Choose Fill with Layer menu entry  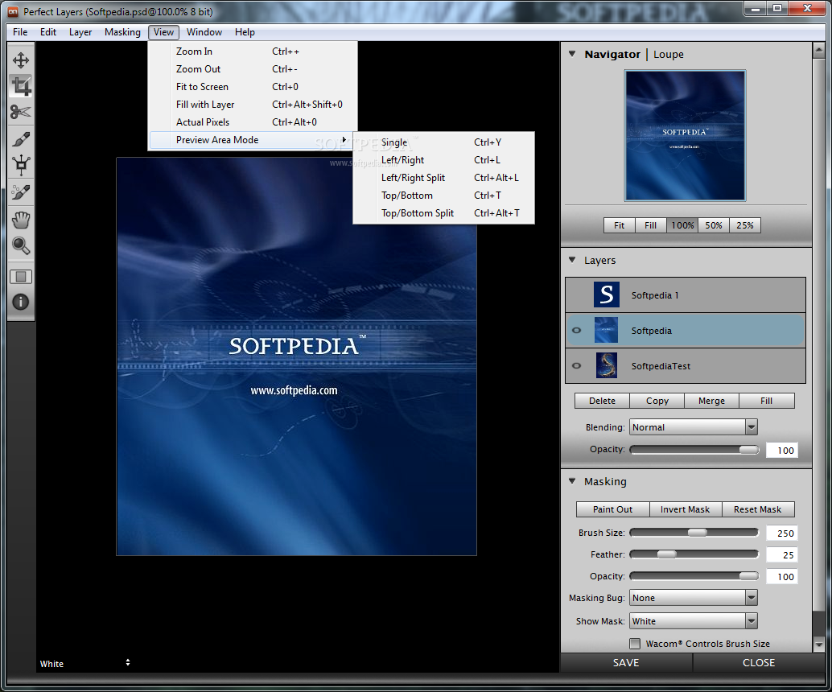[x=253, y=105]
